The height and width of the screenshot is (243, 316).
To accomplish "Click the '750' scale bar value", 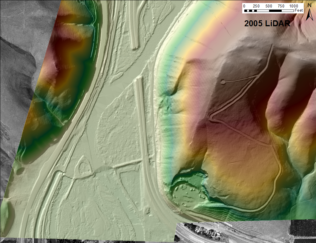I will (x=281, y=6).
